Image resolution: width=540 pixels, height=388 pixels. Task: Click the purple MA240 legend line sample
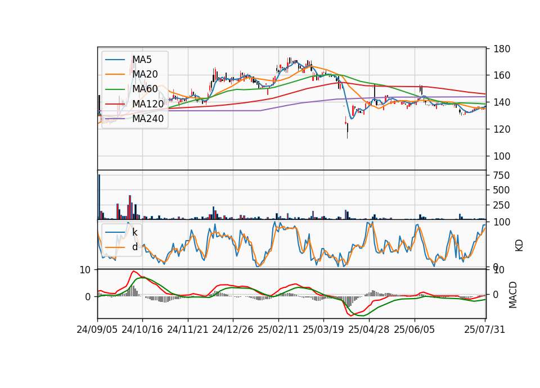pos(115,119)
